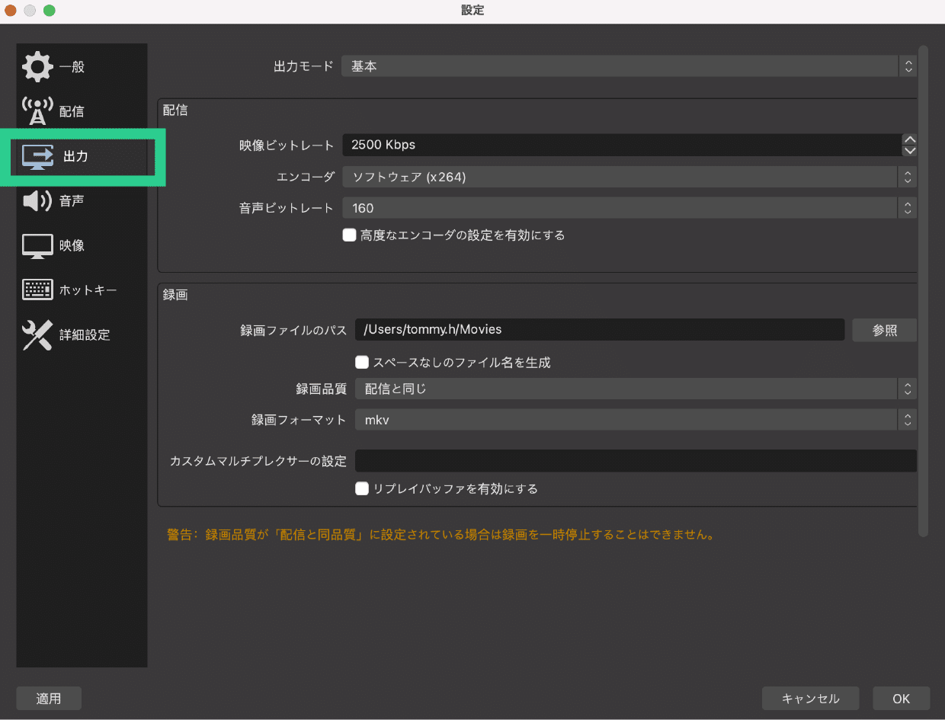
Task: Select the 映像 display monitor icon
Action: [x=37, y=246]
